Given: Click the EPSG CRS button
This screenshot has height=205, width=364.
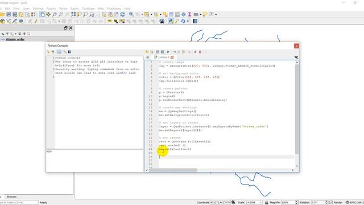Looking at the screenshot, I should click(355, 203).
